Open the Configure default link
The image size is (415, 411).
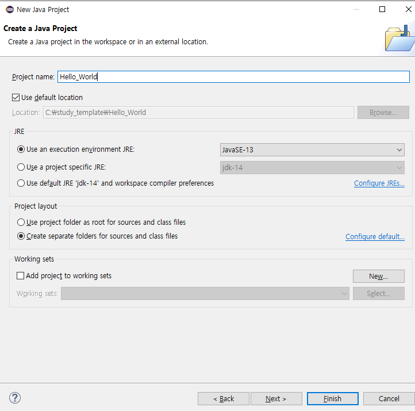pyautogui.click(x=375, y=237)
